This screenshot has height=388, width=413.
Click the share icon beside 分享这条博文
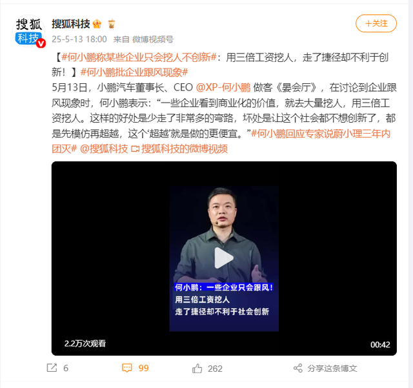298,368
